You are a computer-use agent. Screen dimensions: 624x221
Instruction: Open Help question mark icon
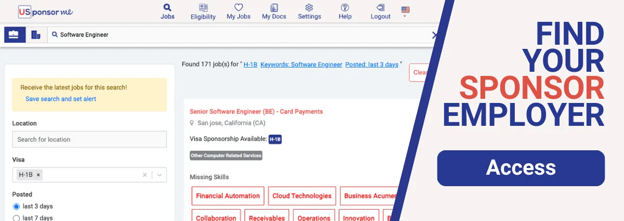345,8
